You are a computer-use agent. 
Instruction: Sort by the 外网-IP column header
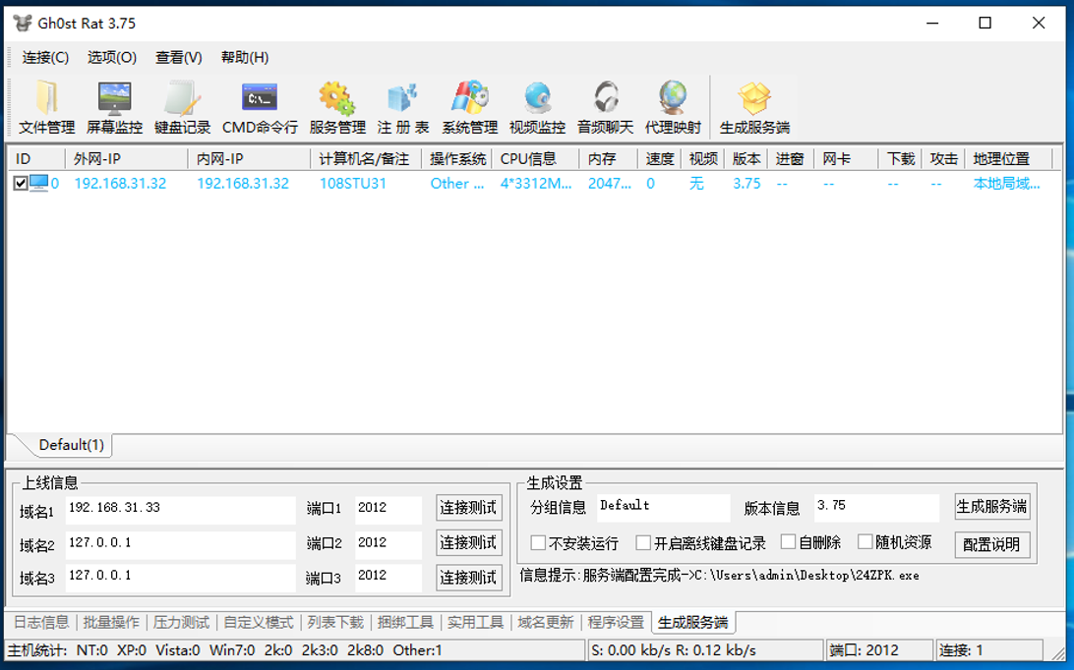tap(127, 159)
